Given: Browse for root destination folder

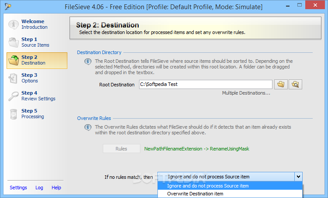Looking at the screenshot, I should [x=281, y=84].
